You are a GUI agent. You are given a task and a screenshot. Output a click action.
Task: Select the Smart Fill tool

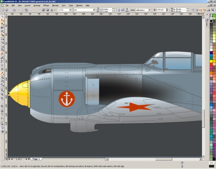click(2, 35)
